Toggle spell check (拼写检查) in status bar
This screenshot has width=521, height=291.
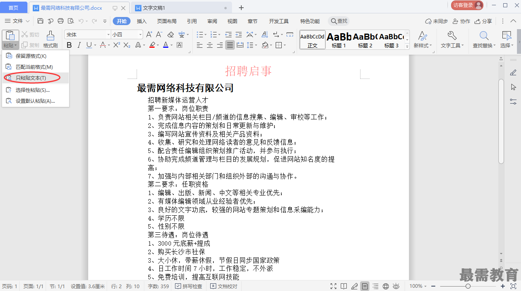(x=188, y=286)
